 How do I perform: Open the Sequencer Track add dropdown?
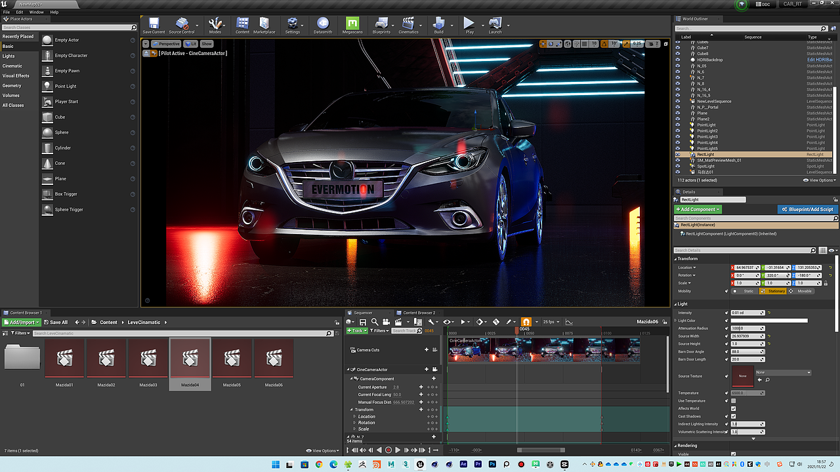tap(357, 330)
